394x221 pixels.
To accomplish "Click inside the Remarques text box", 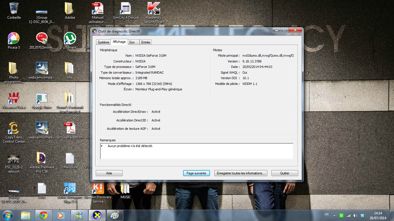I will (197, 151).
